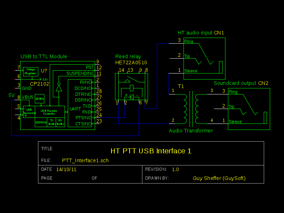The height and width of the screenshot is (213, 284).
Task: Click the date 14/10/11 in title block
Action: coord(66,170)
